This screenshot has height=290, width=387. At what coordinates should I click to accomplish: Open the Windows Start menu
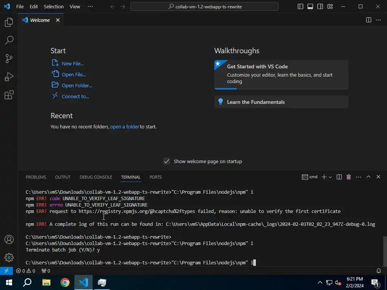(x=9, y=282)
